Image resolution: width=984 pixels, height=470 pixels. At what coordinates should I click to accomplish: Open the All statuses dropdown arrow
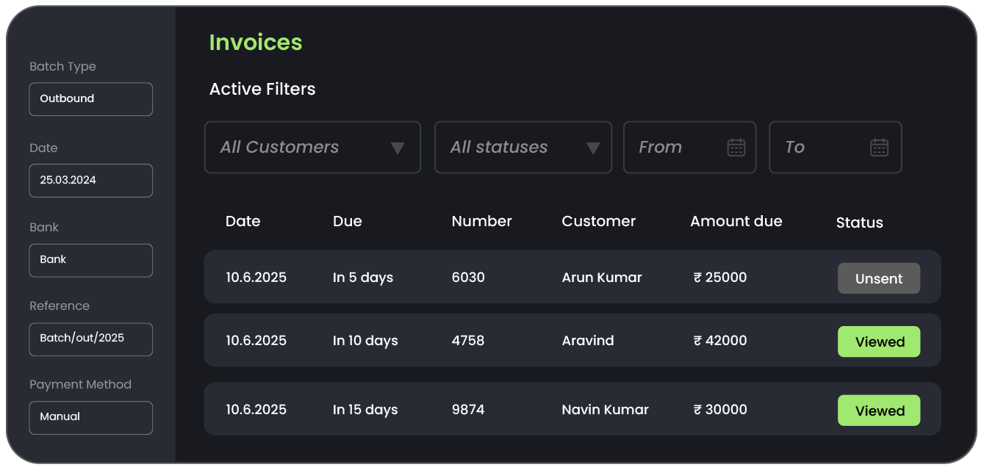tap(593, 148)
